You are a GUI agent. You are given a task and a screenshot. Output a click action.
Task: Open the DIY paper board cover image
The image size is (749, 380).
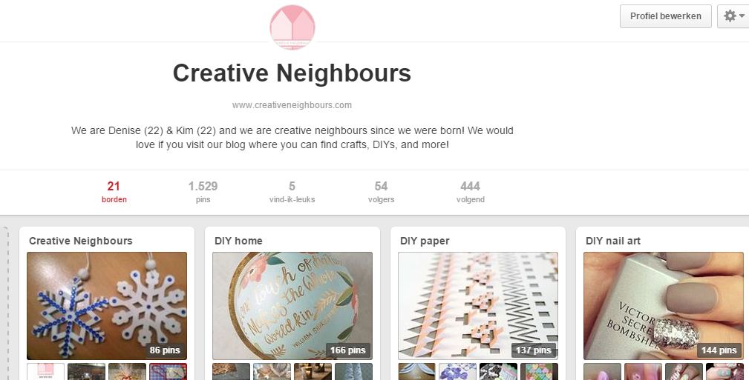click(x=478, y=306)
